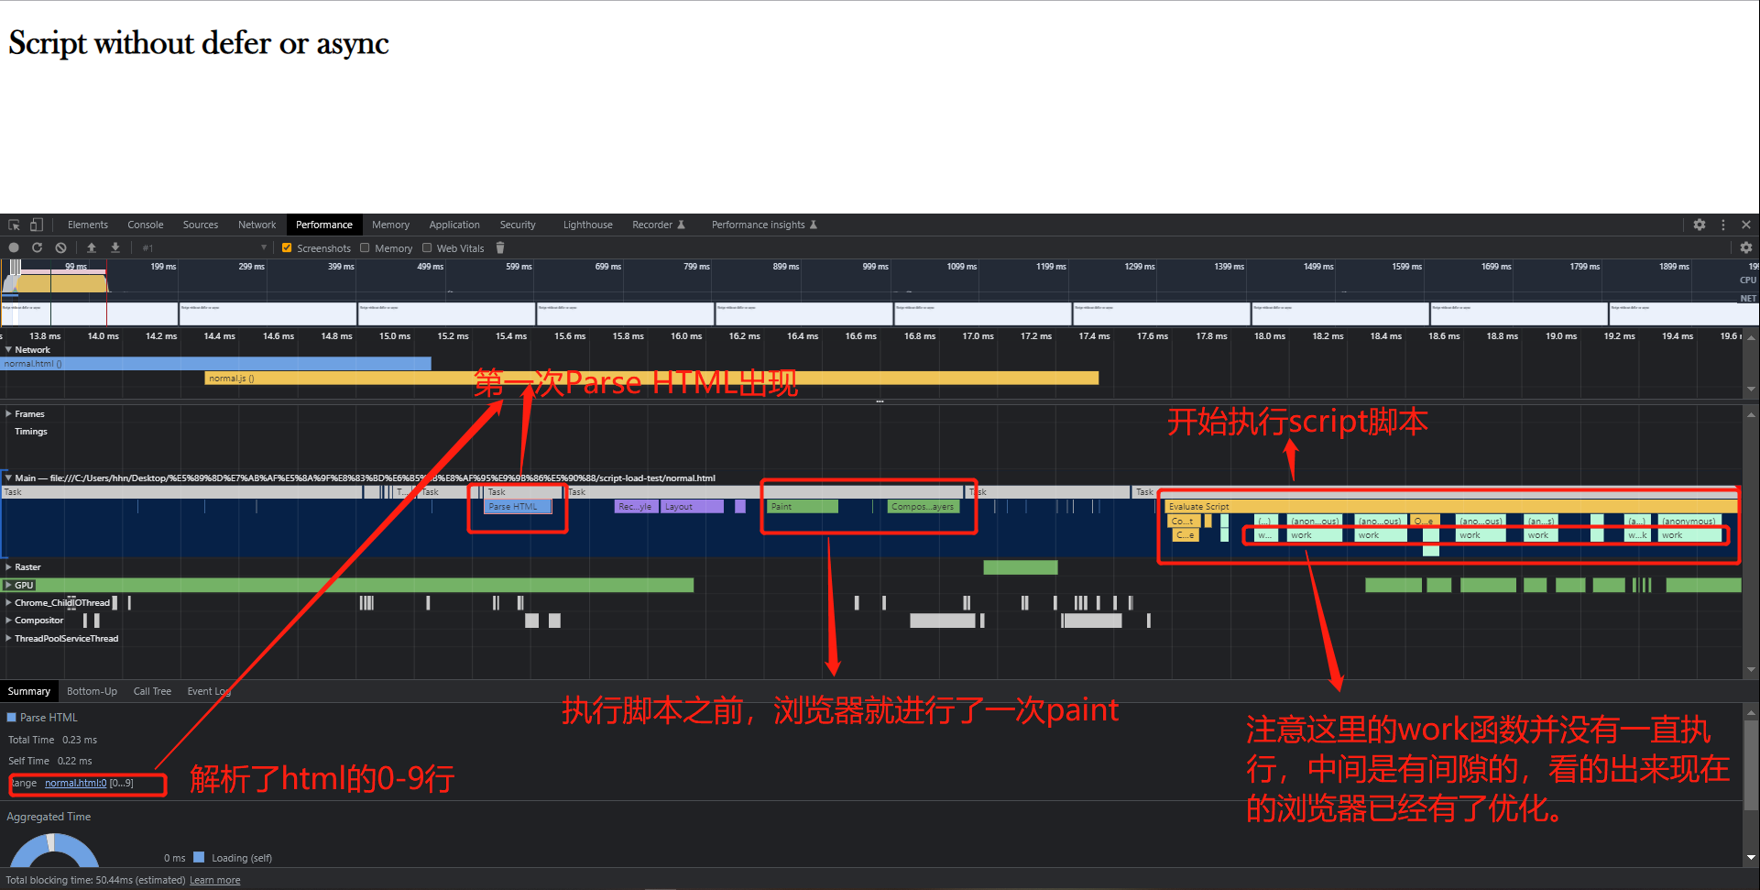Image resolution: width=1760 pixels, height=890 pixels.
Task: Collapse the Main thread track
Action: (x=8, y=478)
